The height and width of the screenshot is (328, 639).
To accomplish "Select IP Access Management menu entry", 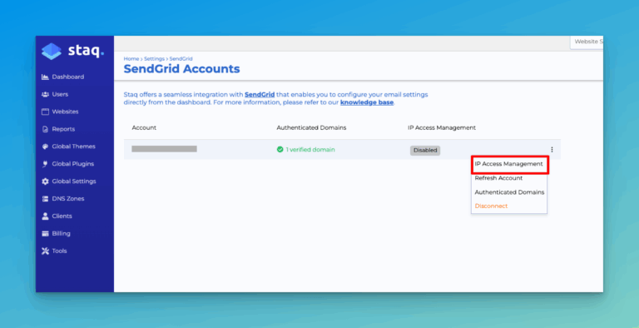I will [509, 164].
